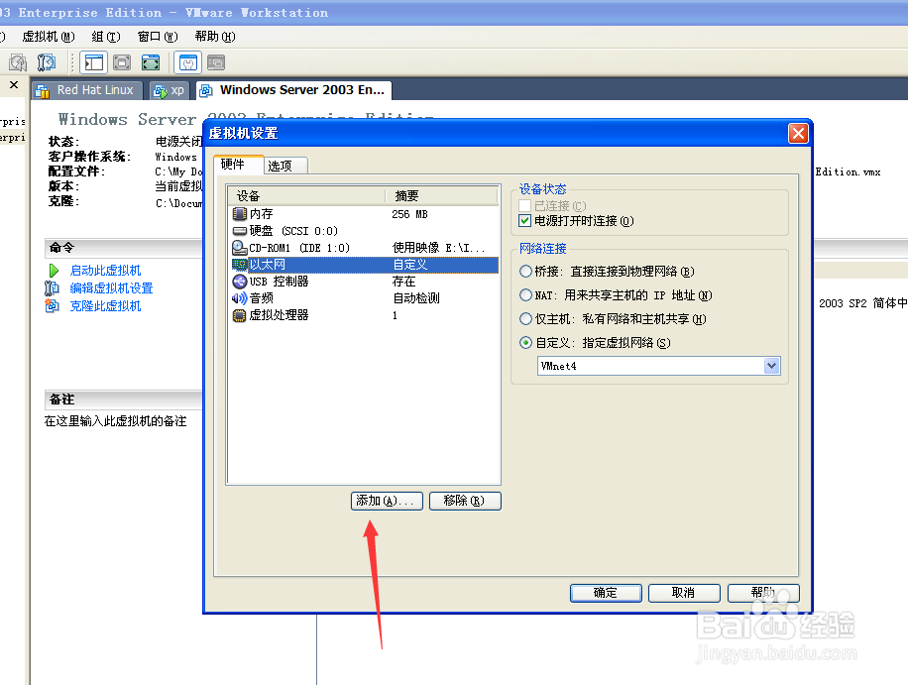
Task: Click the snapshot manager toolbar icon
Action: point(46,61)
